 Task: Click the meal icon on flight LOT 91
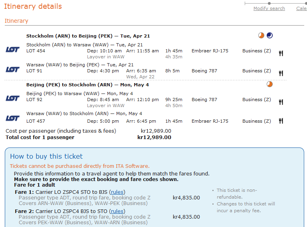pyautogui.click(x=281, y=73)
